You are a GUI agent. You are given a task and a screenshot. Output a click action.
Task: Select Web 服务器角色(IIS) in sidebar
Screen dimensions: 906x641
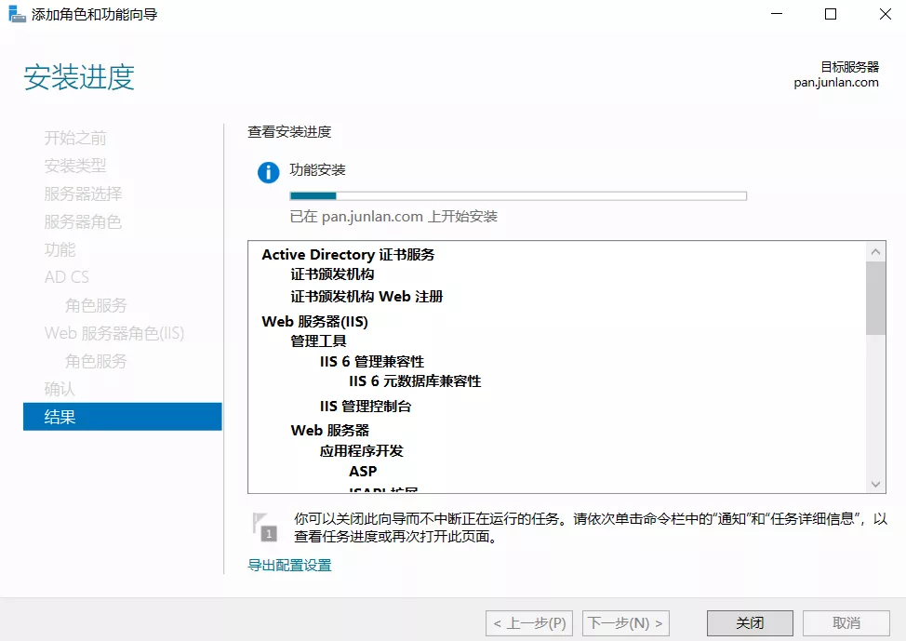click(x=114, y=333)
